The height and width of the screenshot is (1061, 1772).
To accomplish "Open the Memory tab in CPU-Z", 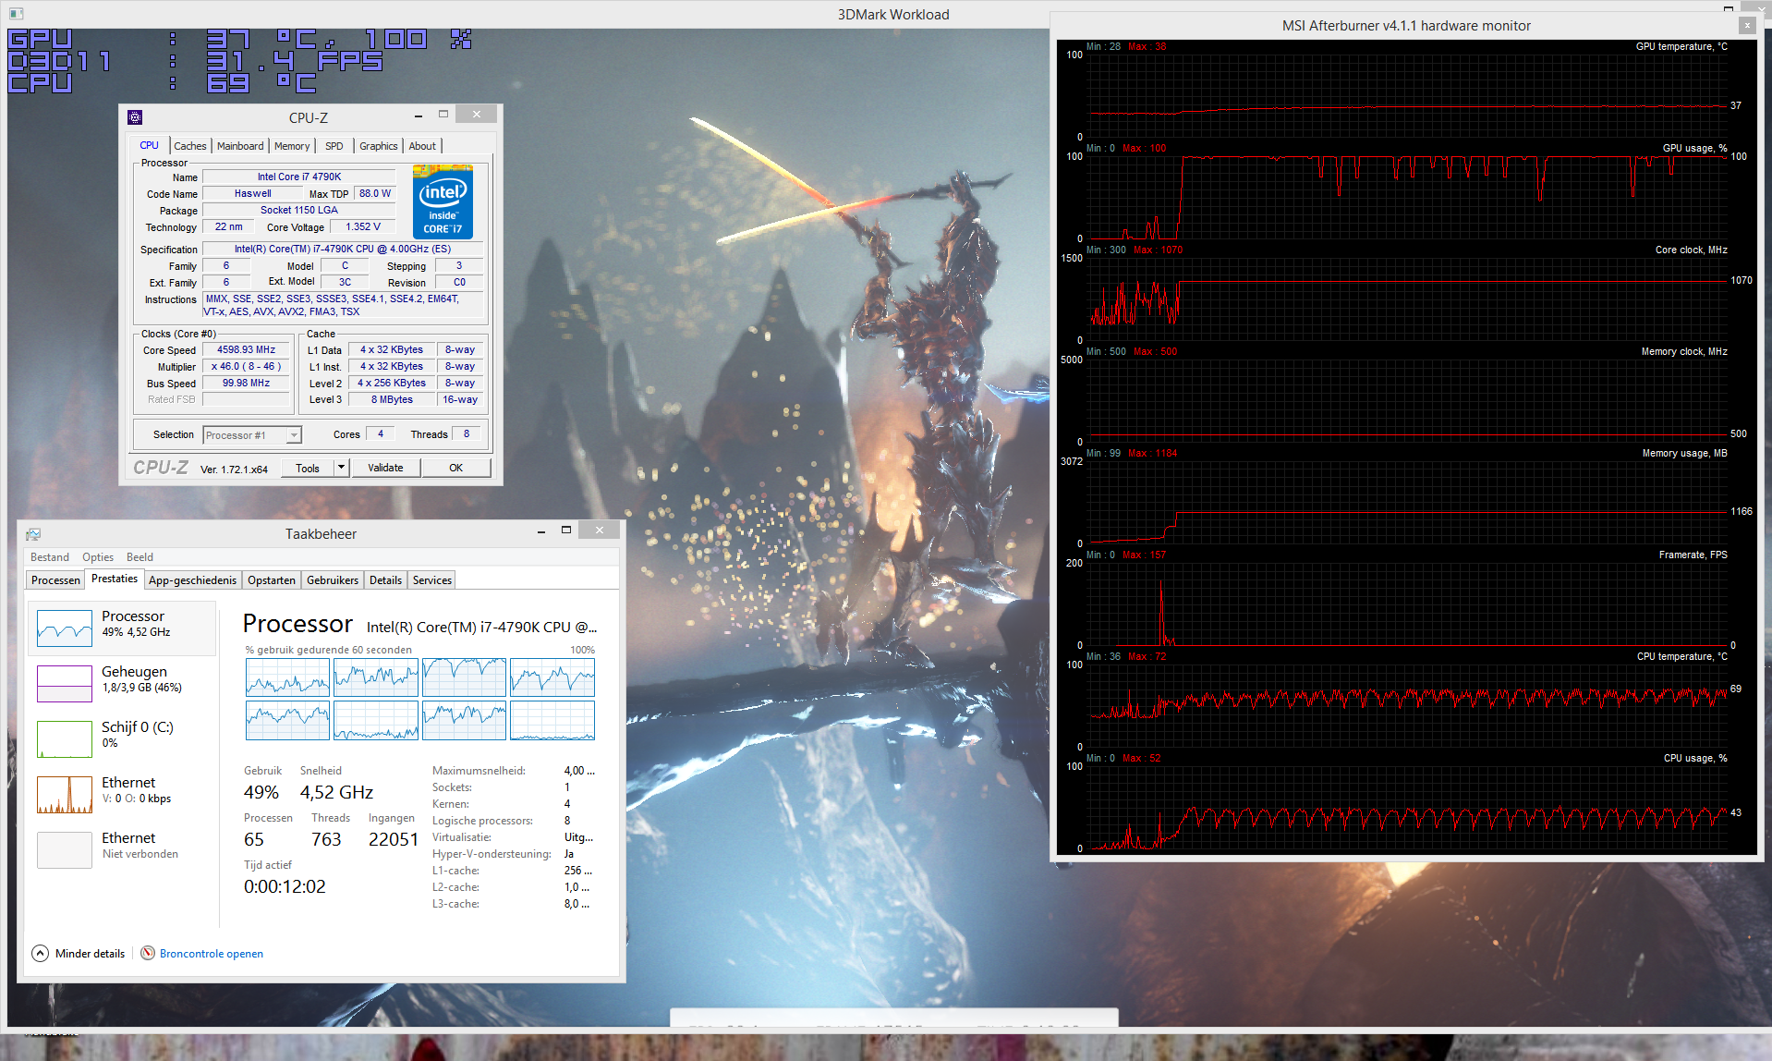I will coord(292,146).
